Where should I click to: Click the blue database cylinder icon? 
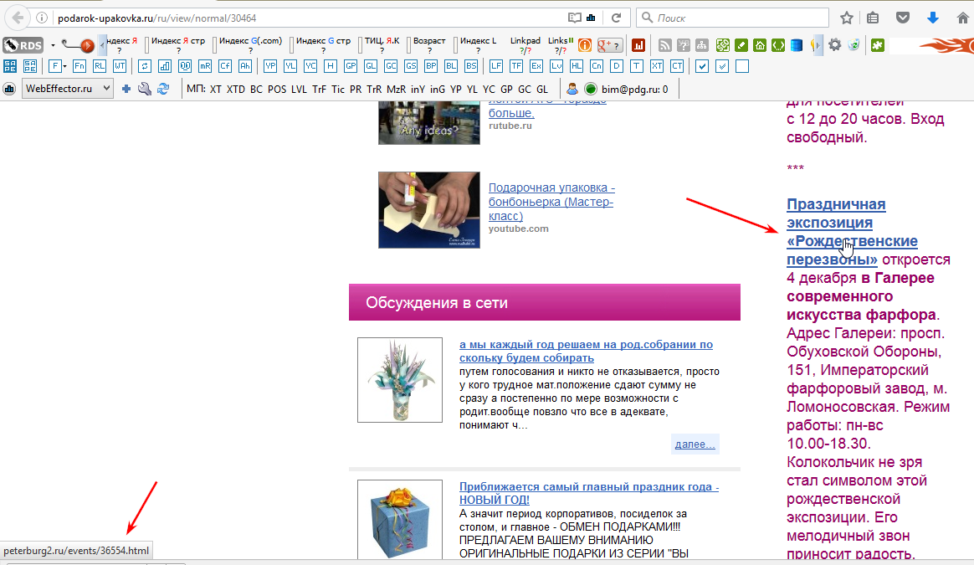(797, 45)
